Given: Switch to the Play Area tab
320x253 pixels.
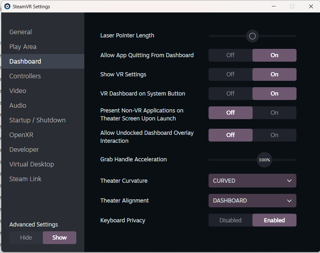Looking at the screenshot, I should (43, 47).
